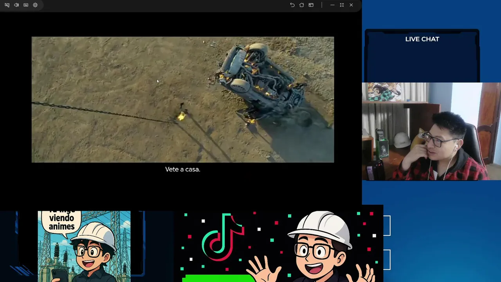Go to home via the house icon
The height and width of the screenshot is (282, 501).
point(302,5)
